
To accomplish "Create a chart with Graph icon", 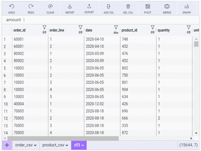I will [x=187, y=7].
